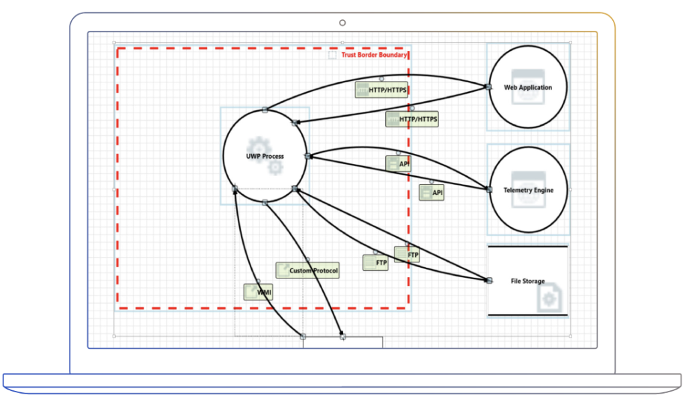Image resolution: width=686 pixels, height=401 pixels.
Task: Toggle the checkbox beside Trust Border Boundary
Action: click(x=332, y=55)
